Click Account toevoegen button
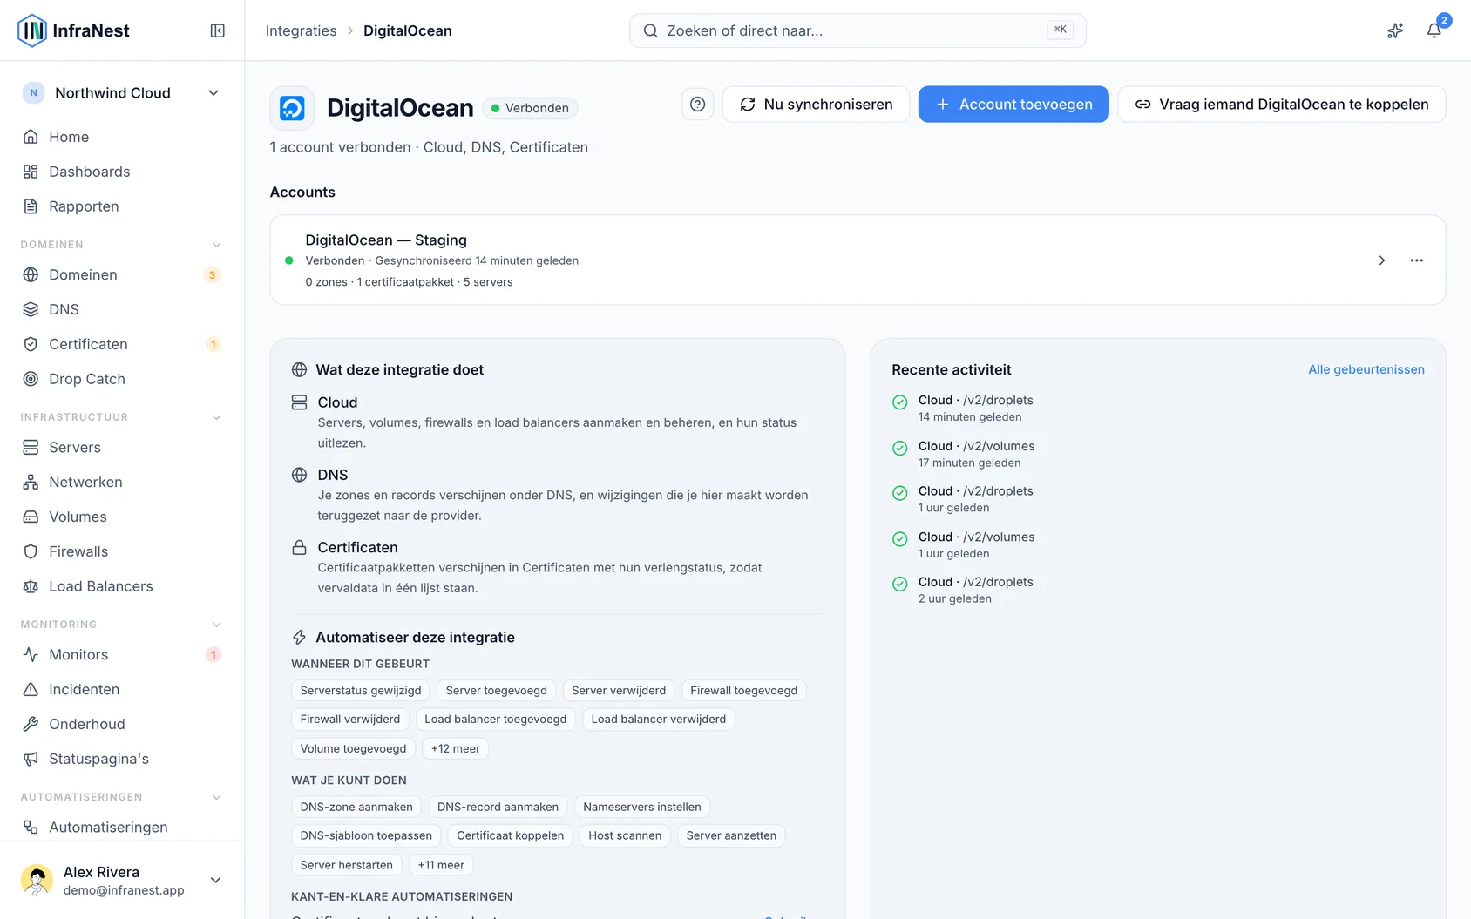Viewport: 1471px width, 919px height. tap(1013, 105)
